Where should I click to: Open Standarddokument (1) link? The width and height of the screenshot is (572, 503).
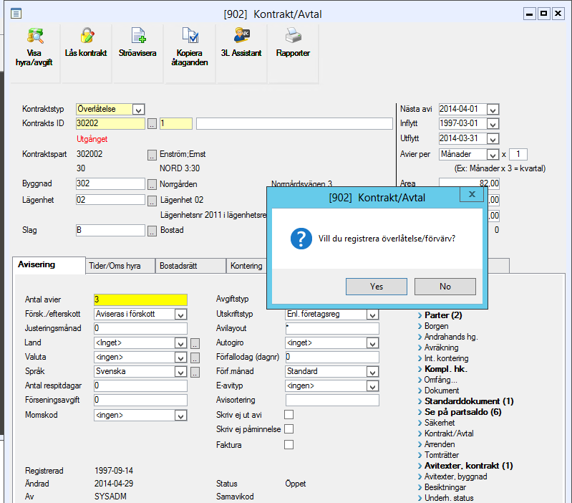pyautogui.click(x=469, y=401)
